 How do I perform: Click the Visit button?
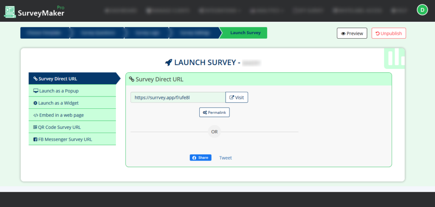[x=237, y=97]
